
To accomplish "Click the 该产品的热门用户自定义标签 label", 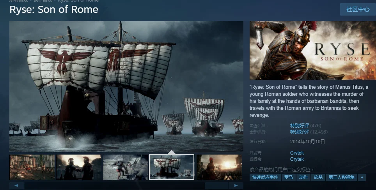I will coord(282,170).
